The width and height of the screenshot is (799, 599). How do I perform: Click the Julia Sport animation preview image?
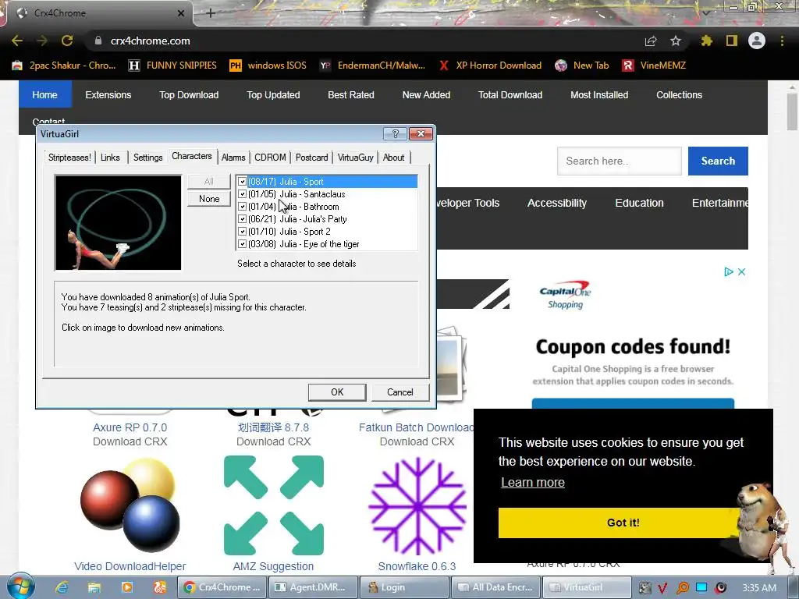119,222
